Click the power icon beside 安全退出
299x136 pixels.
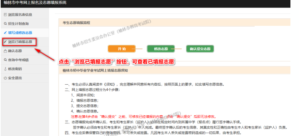(x=5, y=78)
